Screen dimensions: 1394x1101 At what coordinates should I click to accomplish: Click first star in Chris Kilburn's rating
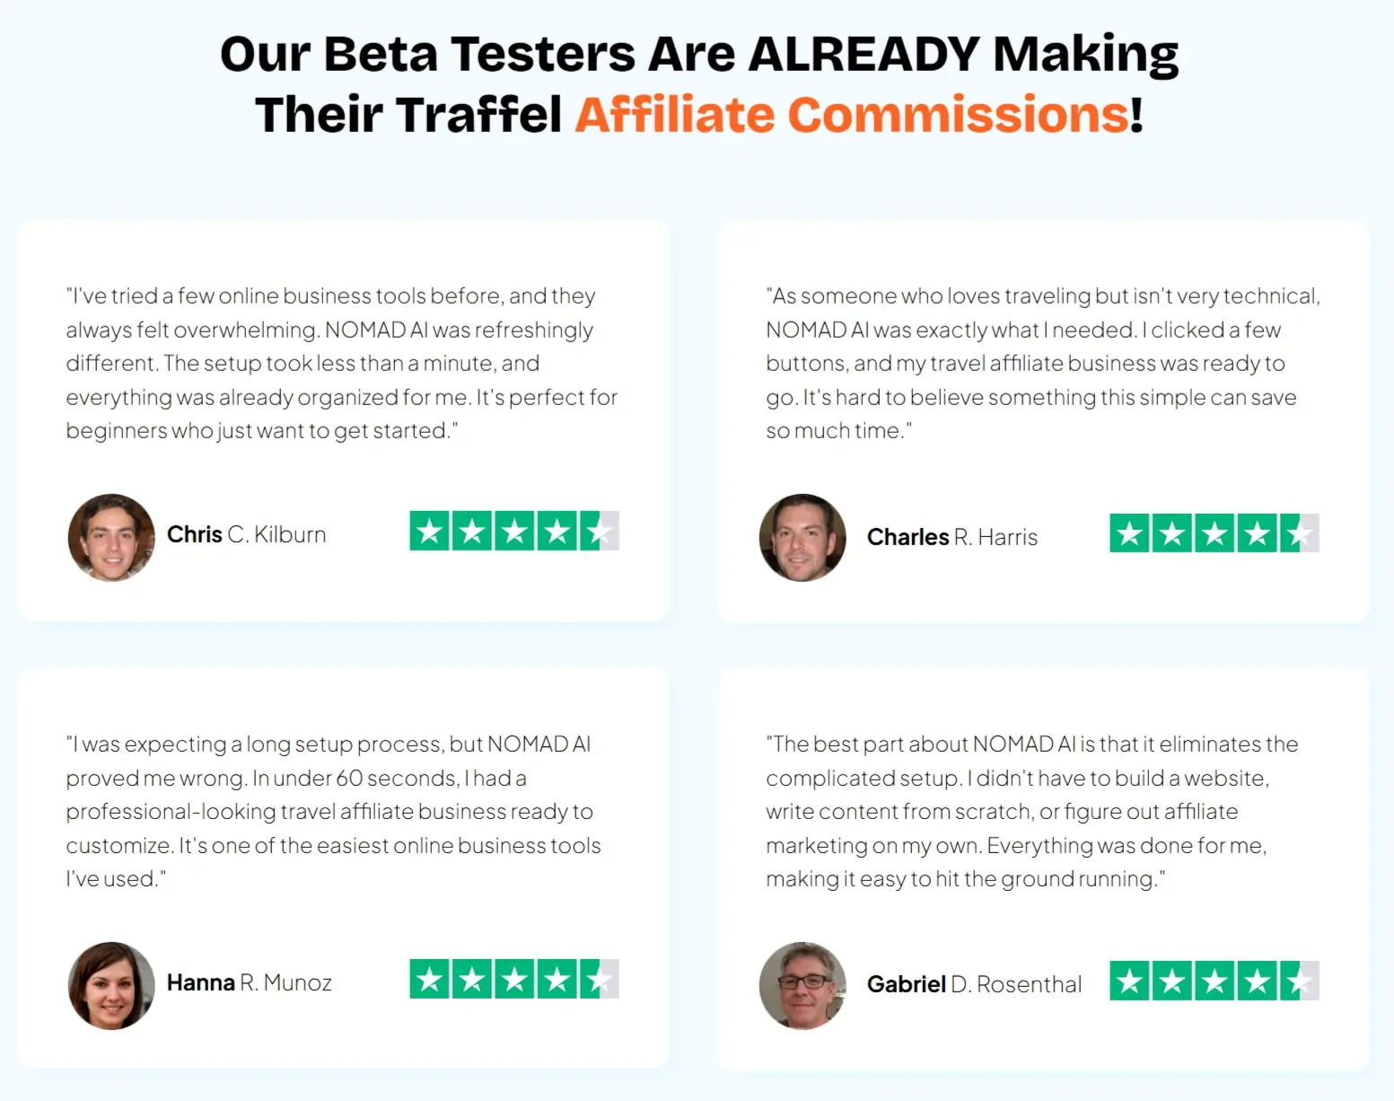[x=430, y=531]
